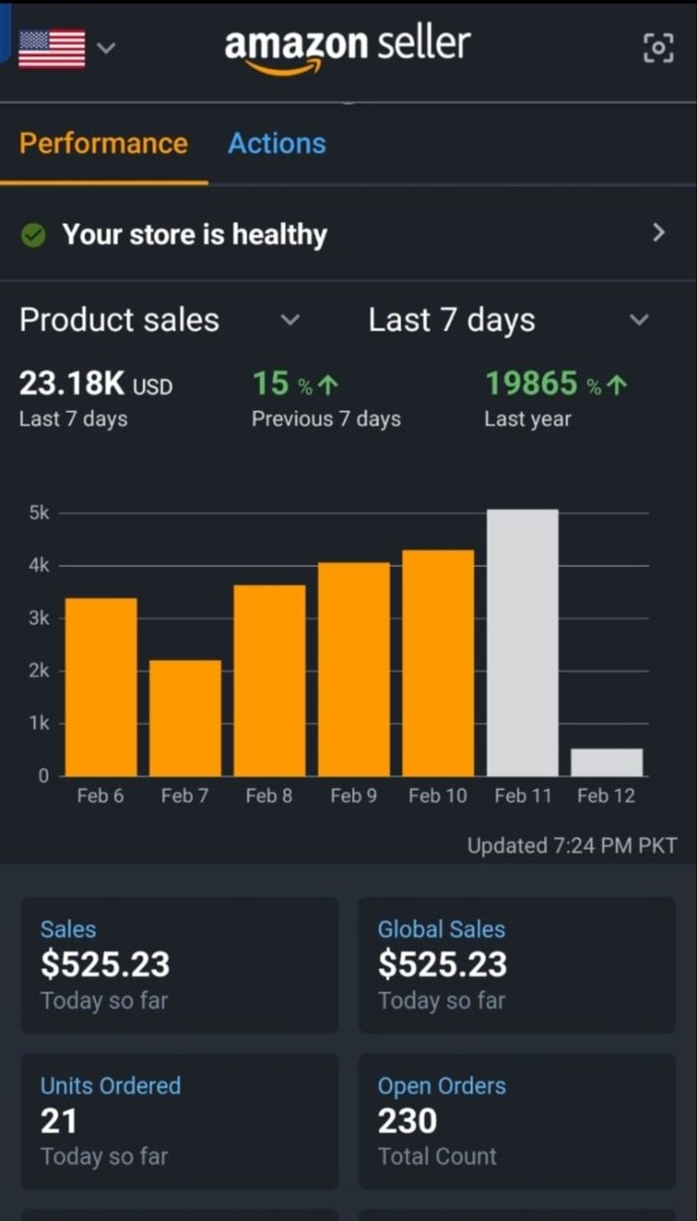
Task: Click the green store health checkmark icon
Action: click(x=33, y=235)
